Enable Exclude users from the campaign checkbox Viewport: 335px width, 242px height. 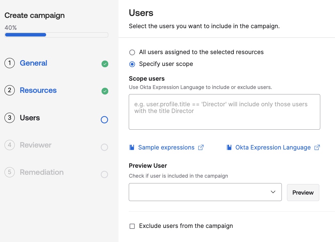click(x=132, y=226)
